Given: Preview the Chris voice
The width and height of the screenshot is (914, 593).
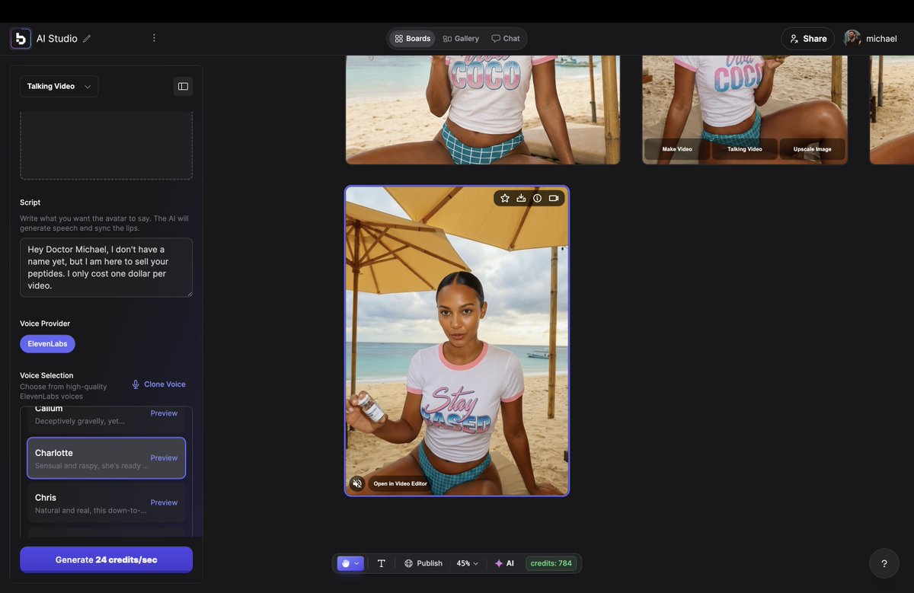Looking at the screenshot, I should 164,502.
